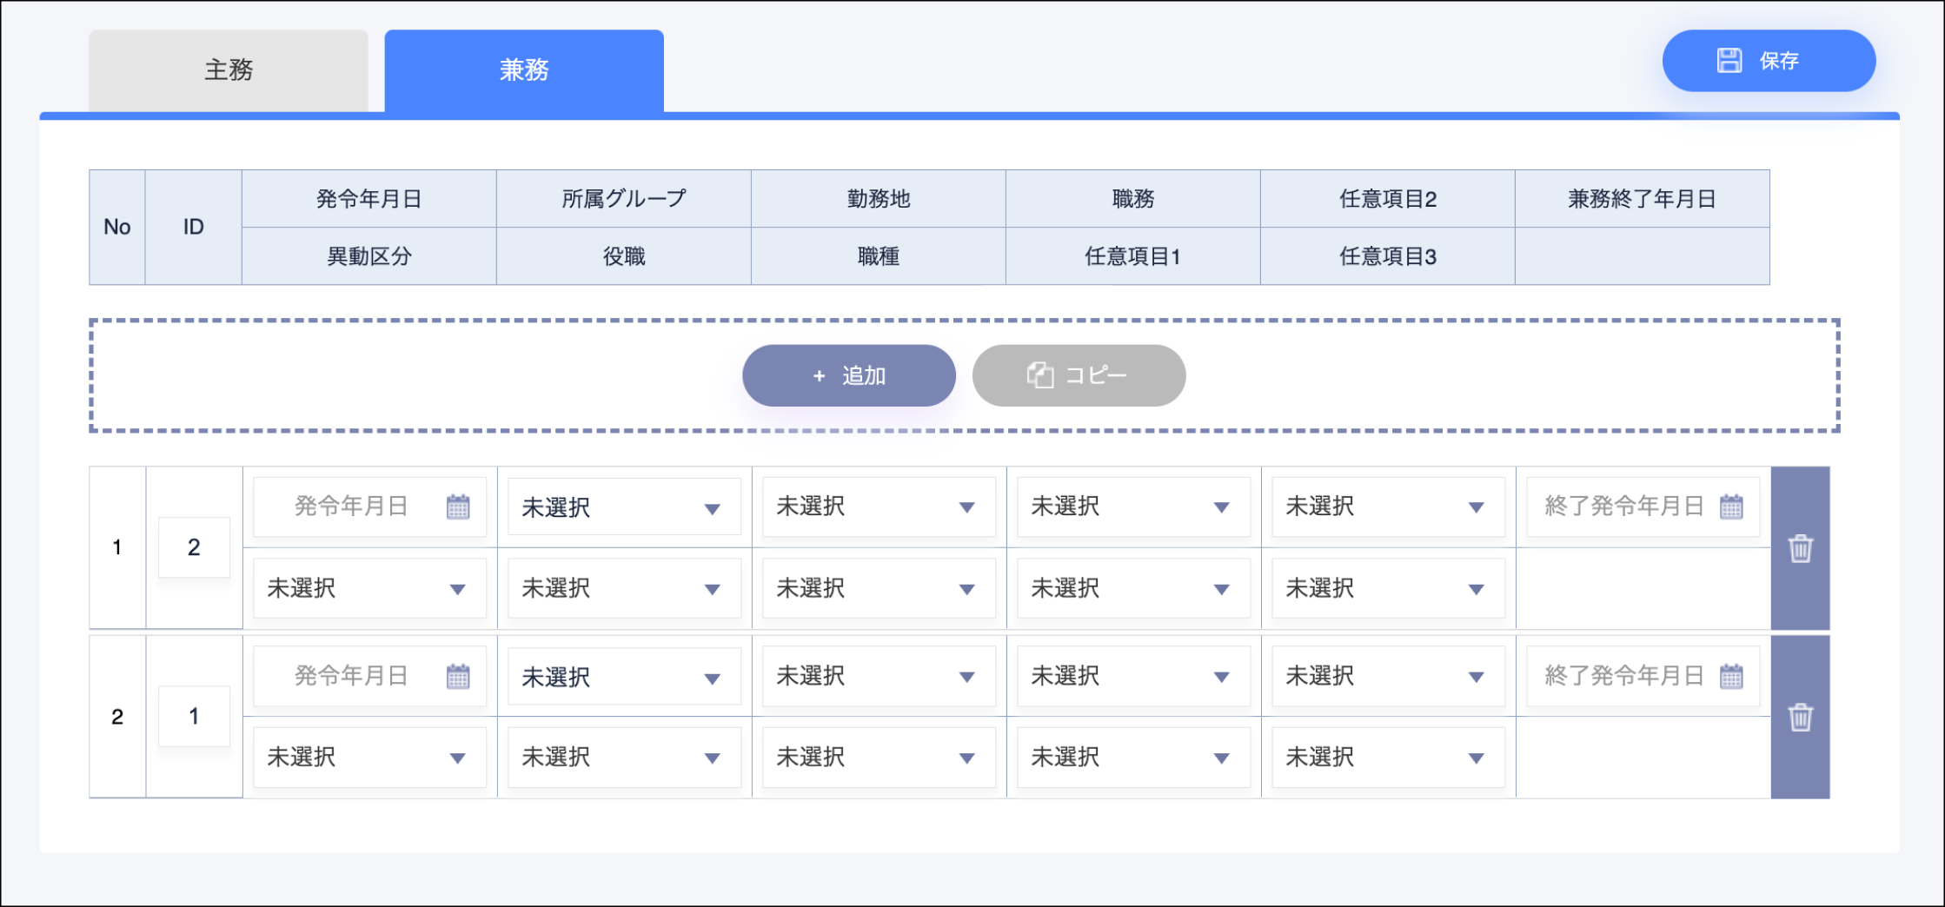
Task: Open calendar icon in row 2 発令年月日
Action: pyautogui.click(x=458, y=676)
